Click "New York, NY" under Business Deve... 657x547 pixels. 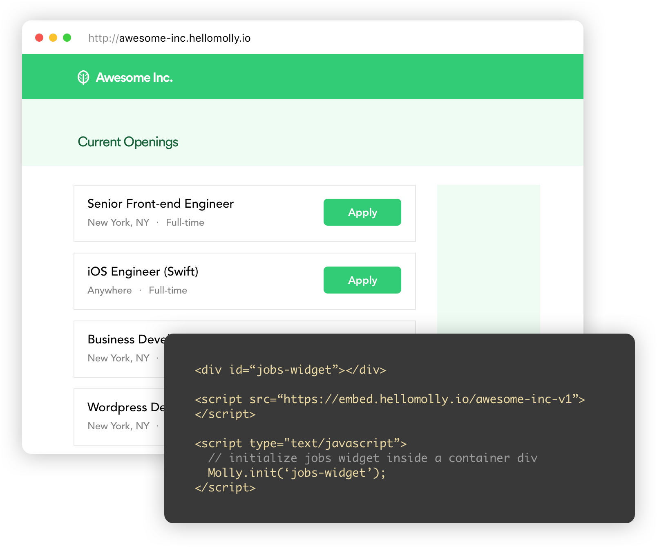pyautogui.click(x=118, y=358)
